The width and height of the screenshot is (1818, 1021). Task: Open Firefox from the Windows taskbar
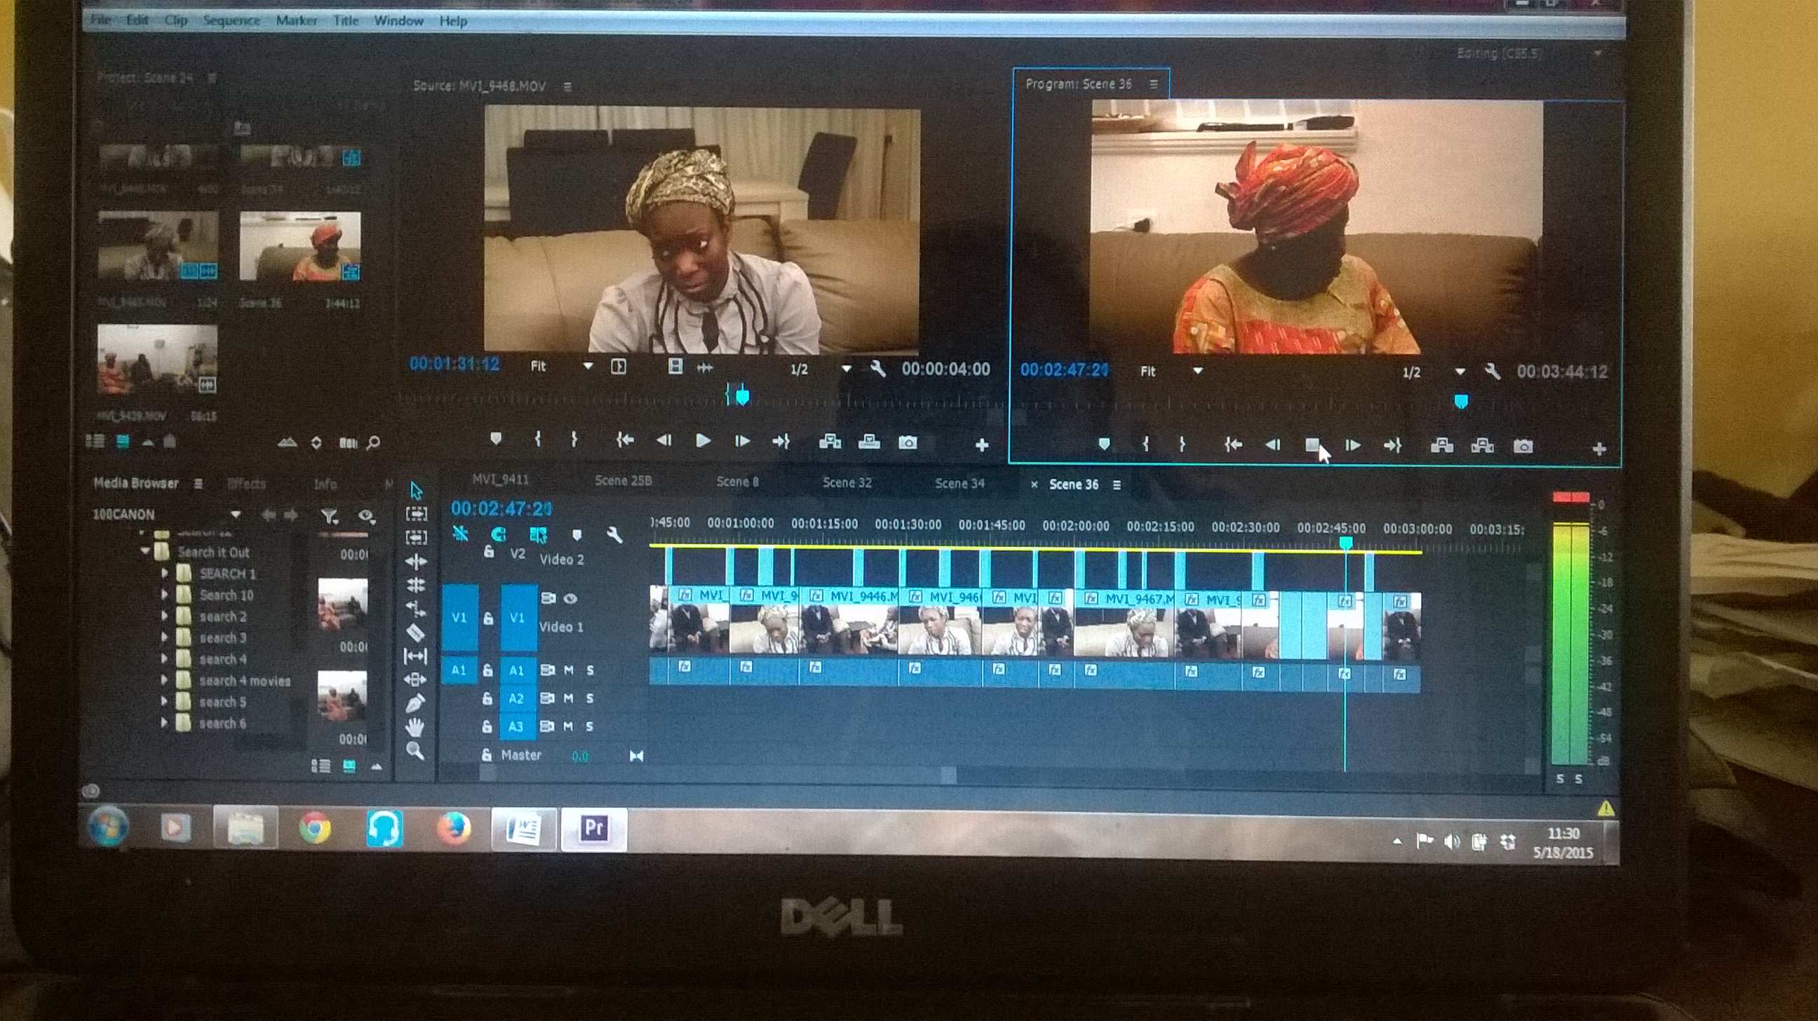[454, 827]
